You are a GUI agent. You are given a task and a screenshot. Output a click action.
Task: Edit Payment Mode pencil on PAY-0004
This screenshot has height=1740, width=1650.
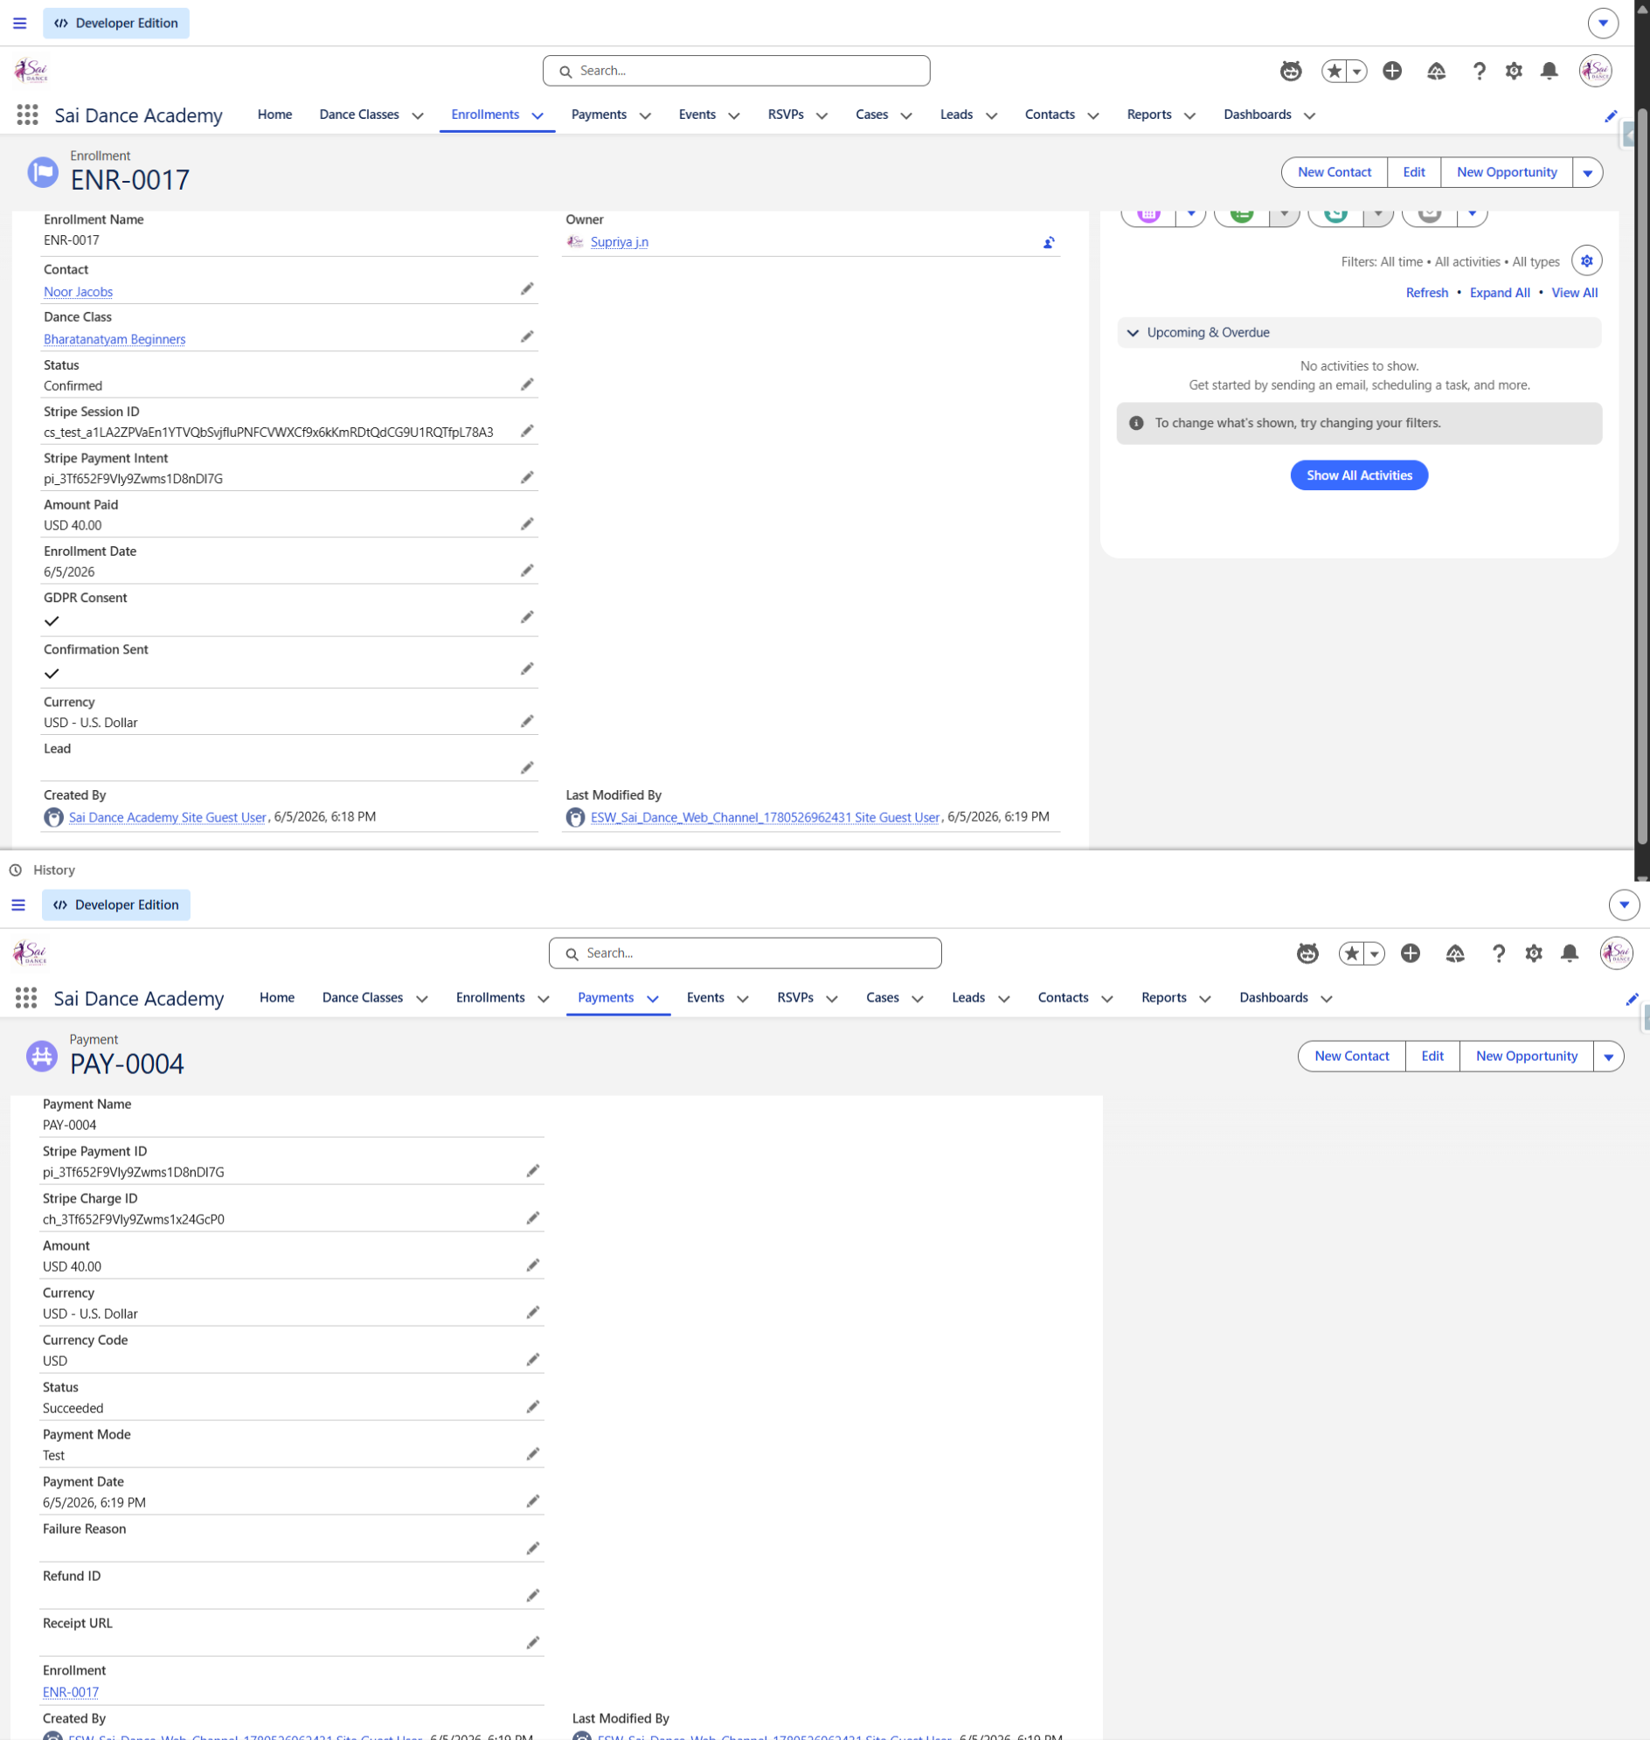pyautogui.click(x=533, y=1454)
